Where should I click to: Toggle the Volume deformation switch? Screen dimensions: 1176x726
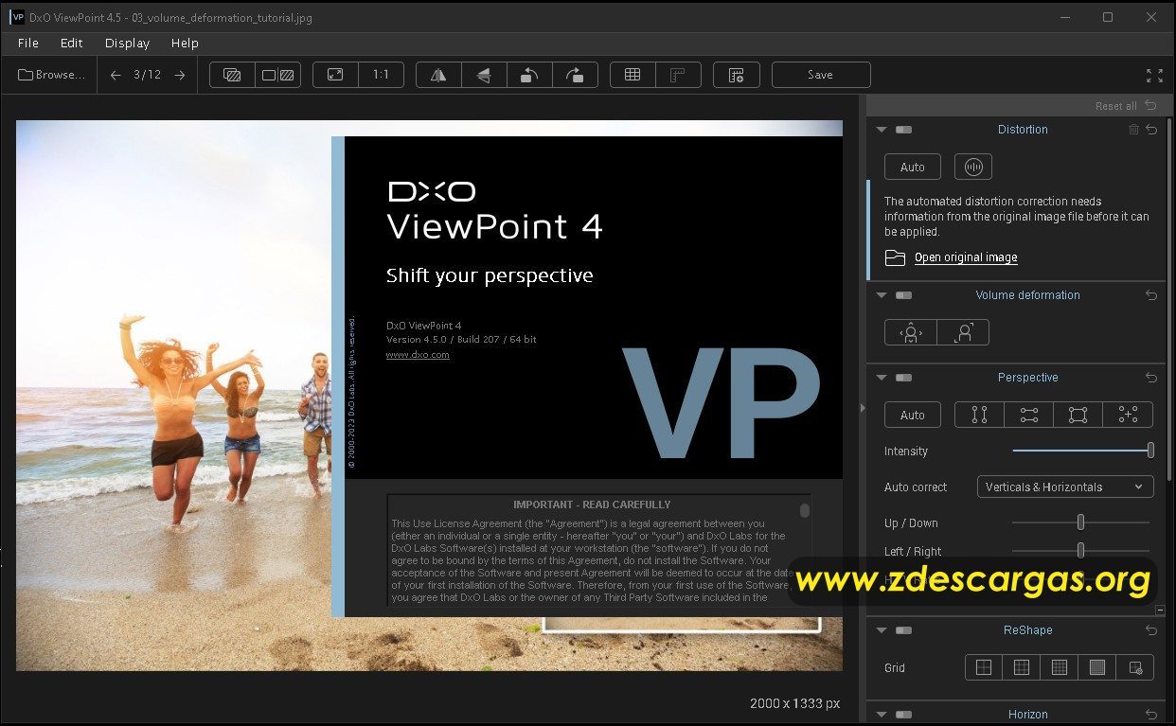click(903, 295)
